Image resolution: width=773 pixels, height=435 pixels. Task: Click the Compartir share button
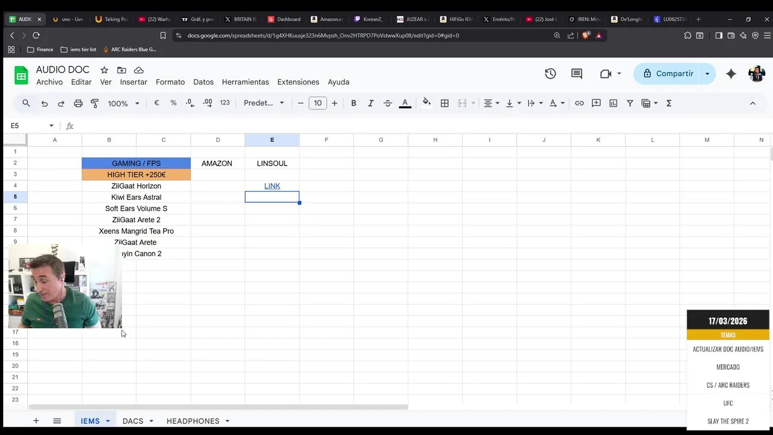pyautogui.click(x=667, y=74)
